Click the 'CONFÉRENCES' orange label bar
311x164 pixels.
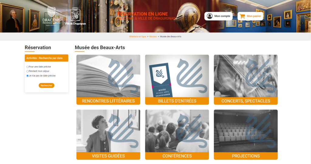click(x=177, y=156)
